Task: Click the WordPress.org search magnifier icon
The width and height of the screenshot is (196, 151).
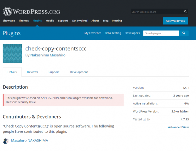Action: 185,12
